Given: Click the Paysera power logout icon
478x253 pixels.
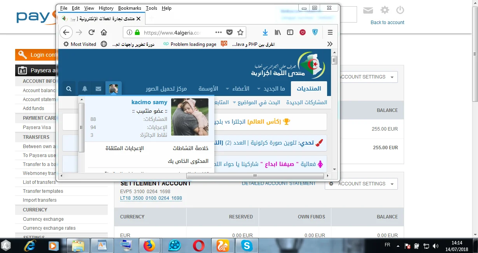Looking at the screenshot, I should (400, 10).
